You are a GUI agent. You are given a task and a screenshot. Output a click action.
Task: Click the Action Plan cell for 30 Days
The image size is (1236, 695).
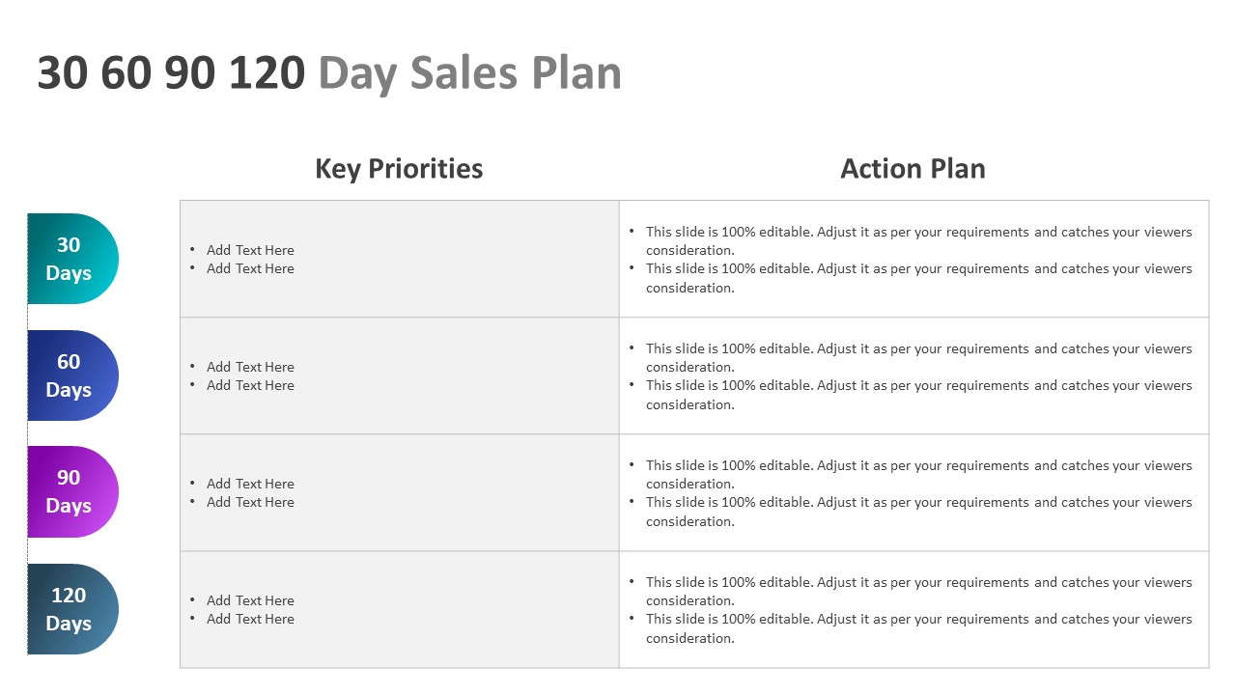point(913,260)
